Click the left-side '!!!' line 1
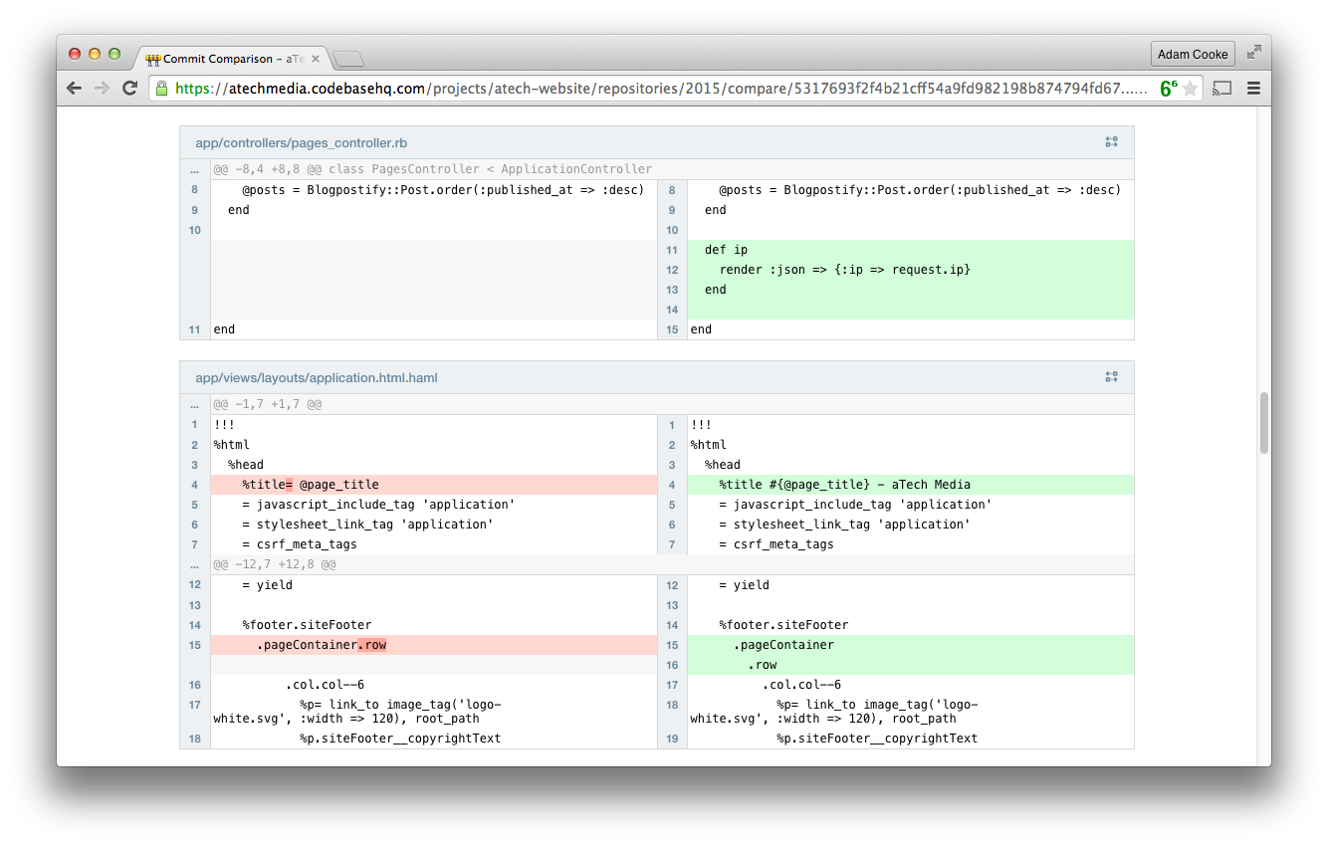Viewport: 1328px width, 845px height. pos(433,425)
